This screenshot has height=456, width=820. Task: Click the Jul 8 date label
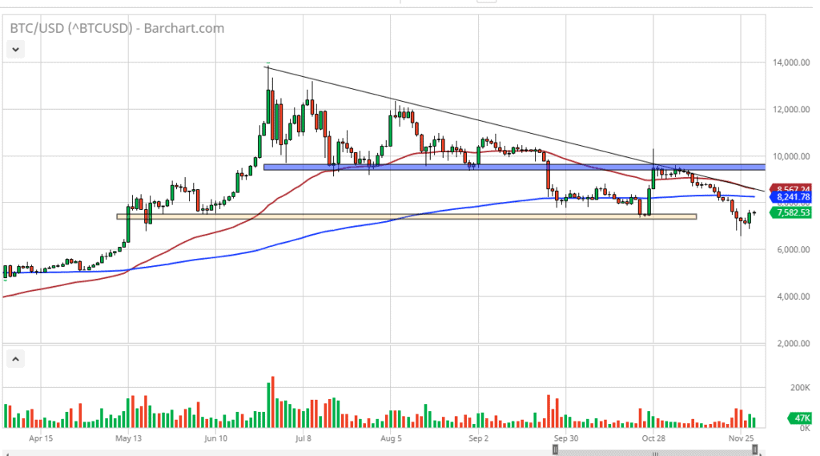click(x=302, y=438)
